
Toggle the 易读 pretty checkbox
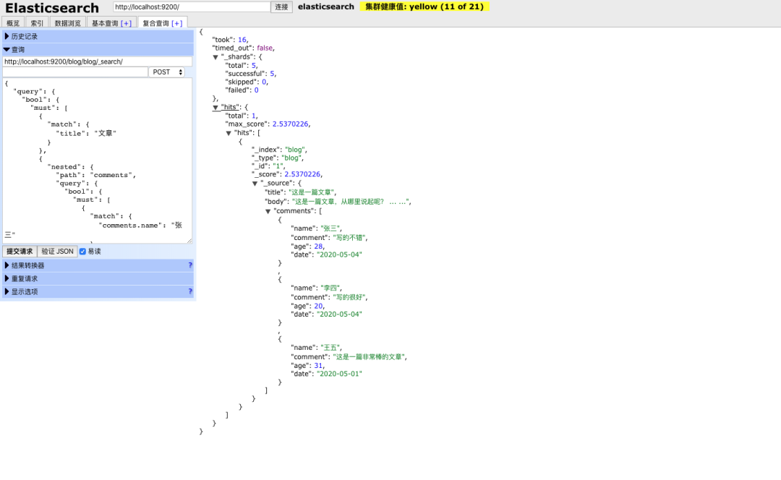(x=82, y=252)
